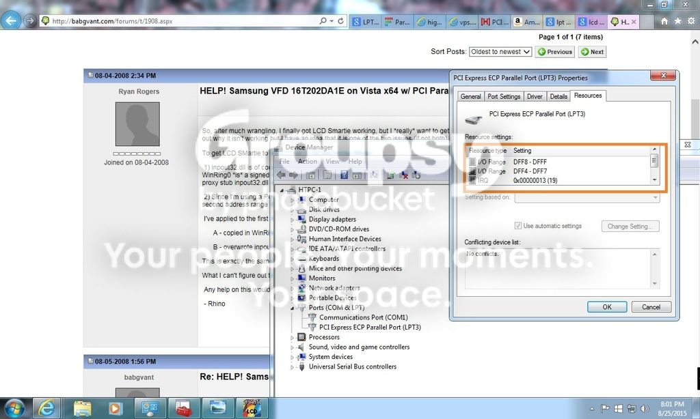700x419 pixels.
Task: Open the red toolbox taskbar icon
Action: (183, 408)
